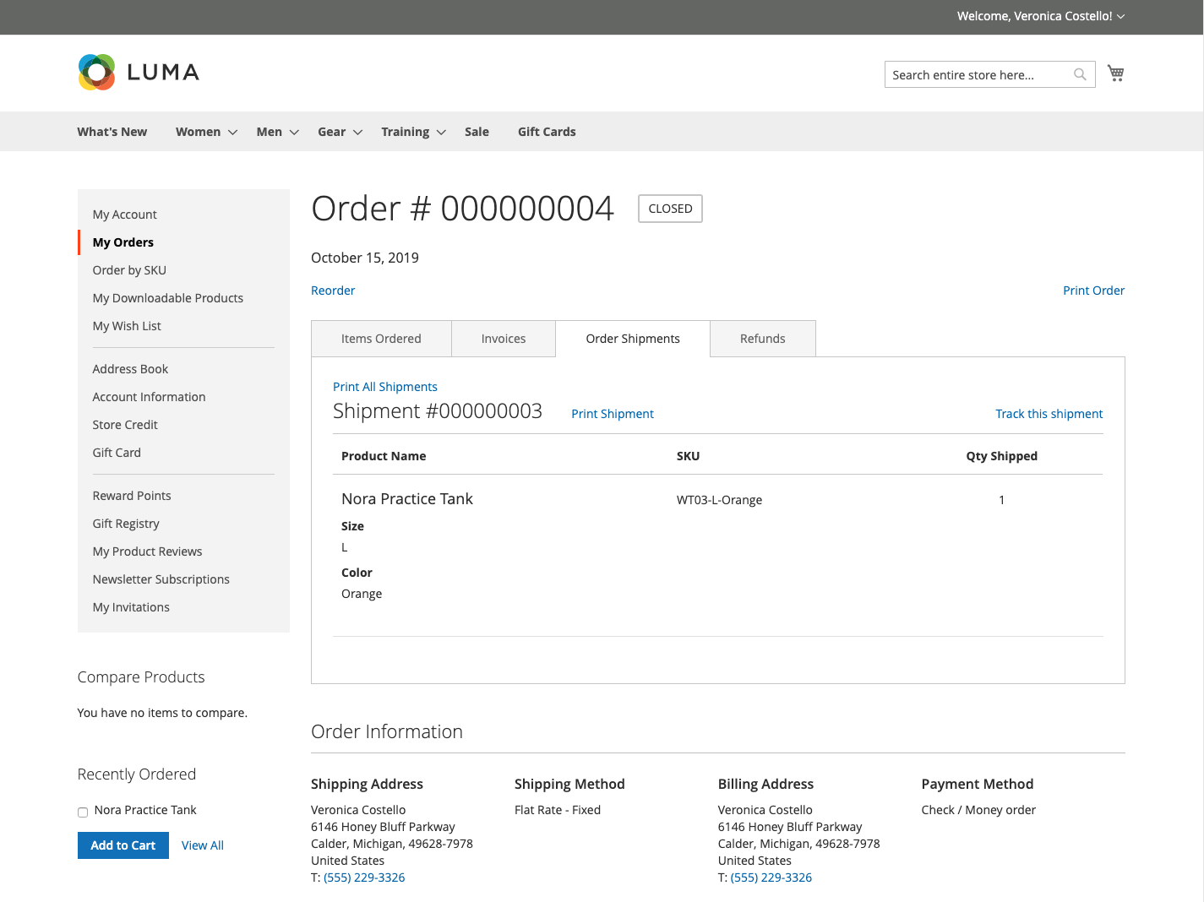This screenshot has width=1204, height=902.
Task: Focus the store search input field
Action: (980, 74)
